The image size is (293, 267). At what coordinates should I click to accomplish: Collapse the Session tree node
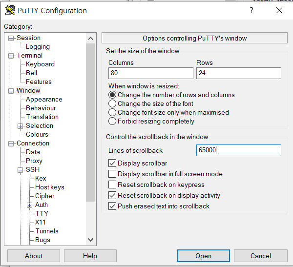pos(11,38)
